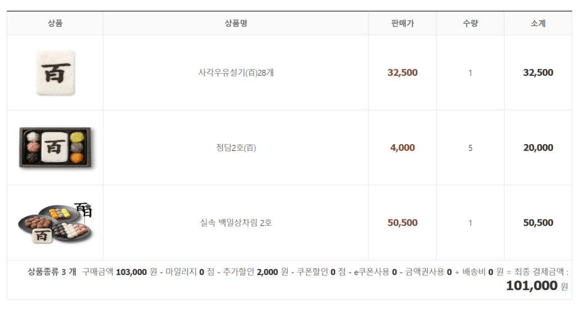576x315 pixels.
Task: Click the 소계 column header
Action: point(538,24)
